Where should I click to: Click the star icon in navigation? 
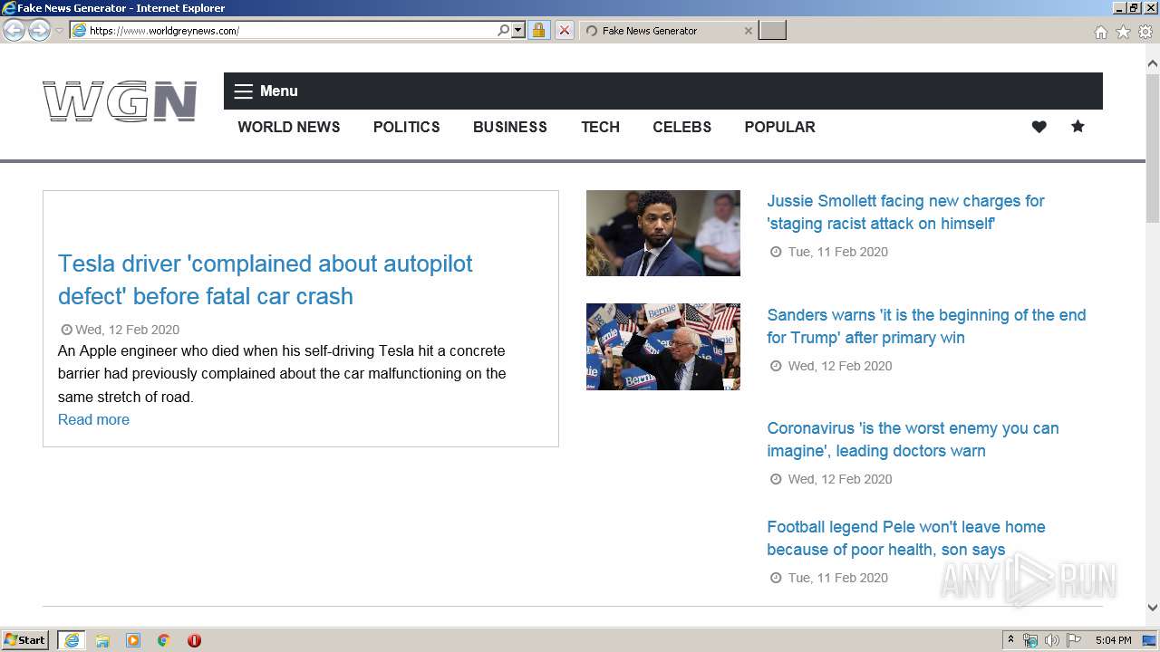point(1078,127)
